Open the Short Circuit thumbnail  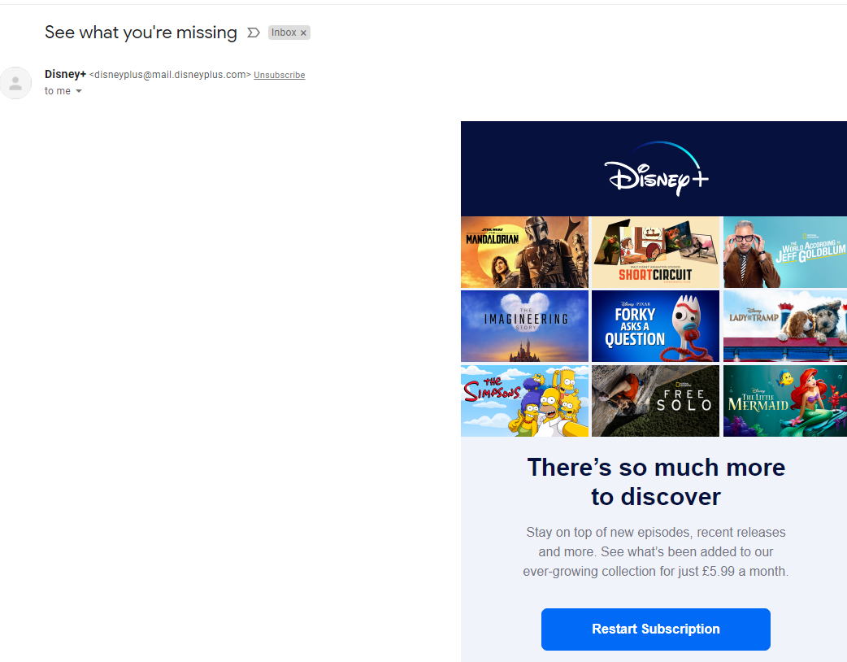(655, 252)
